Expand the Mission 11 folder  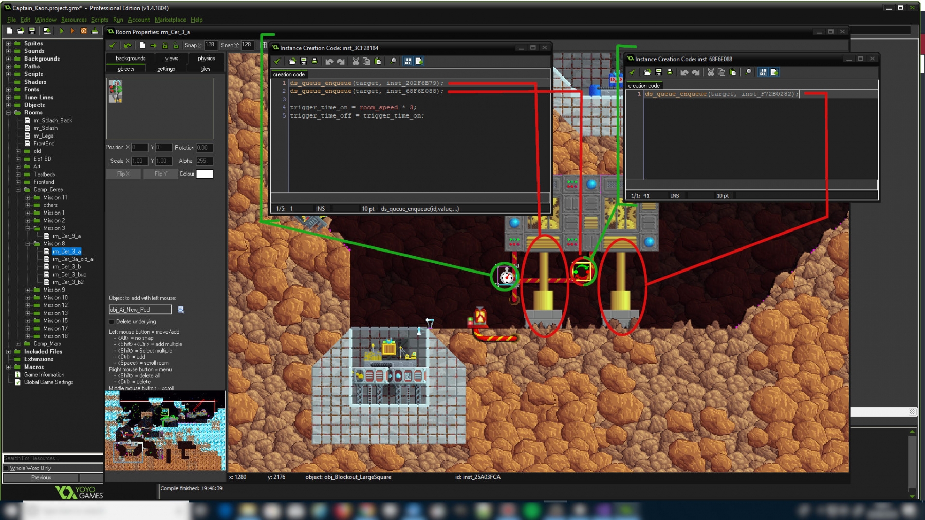[28, 198]
